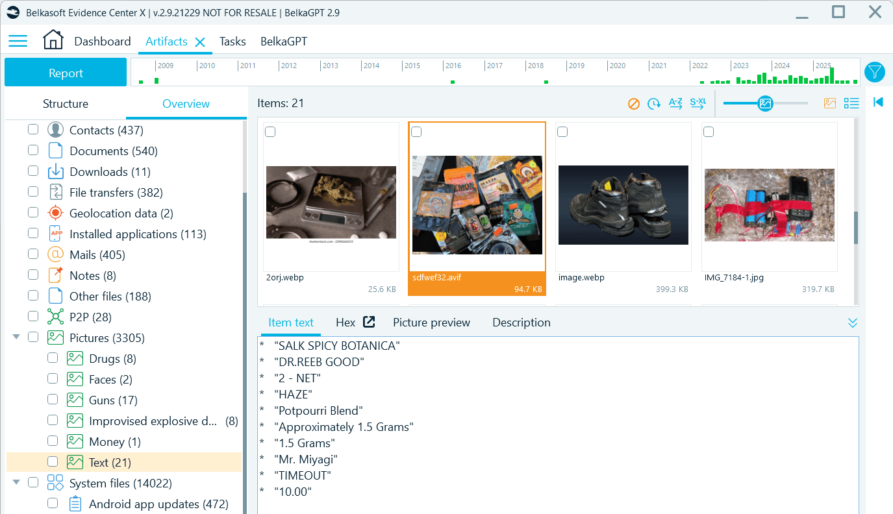Click the thumbnail size slider handle
The width and height of the screenshot is (893, 514).
(765, 103)
